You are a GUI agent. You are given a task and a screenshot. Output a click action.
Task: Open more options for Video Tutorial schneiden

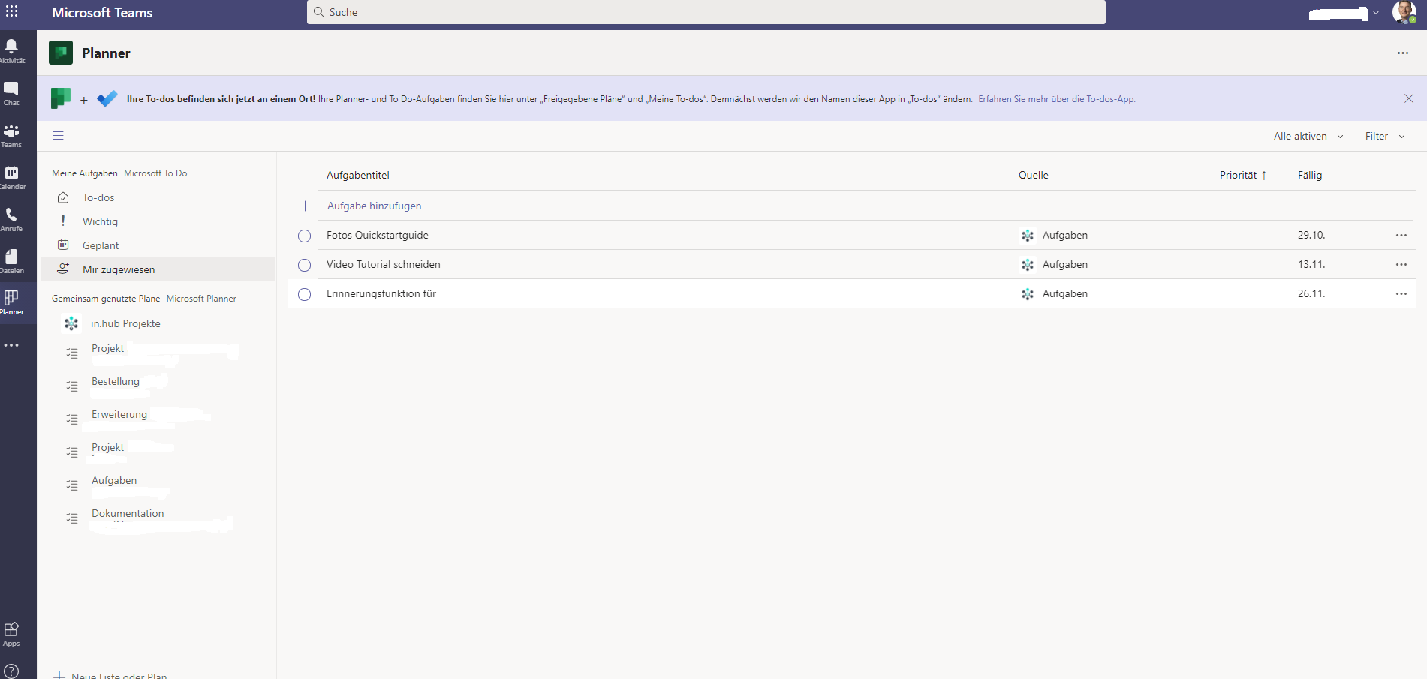coord(1401,264)
